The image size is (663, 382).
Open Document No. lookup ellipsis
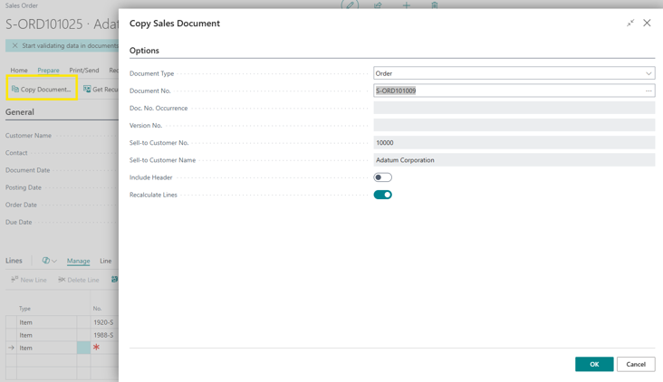[649, 91]
